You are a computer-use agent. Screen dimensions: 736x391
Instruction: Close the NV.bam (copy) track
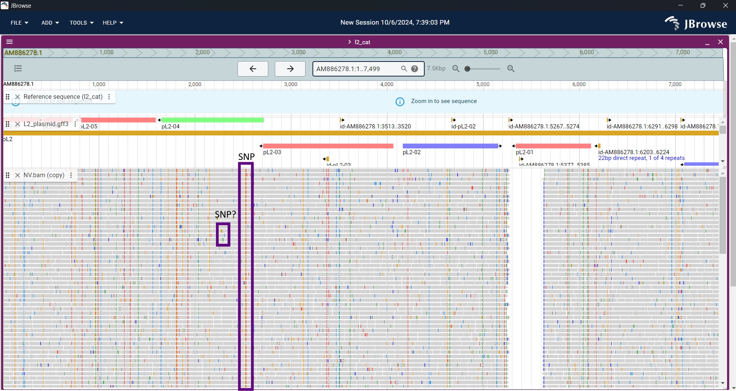17,175
